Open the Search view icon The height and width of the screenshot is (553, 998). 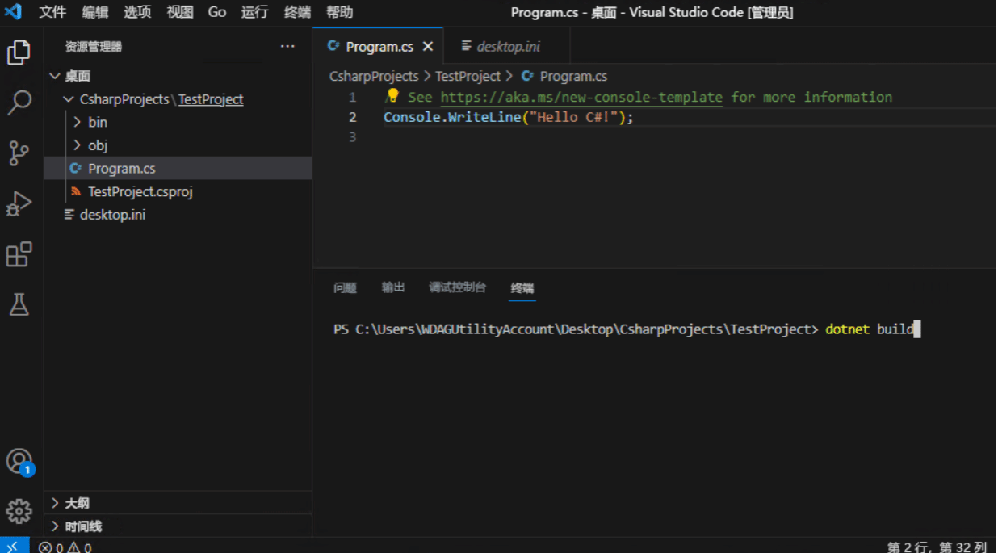point(19,103)
